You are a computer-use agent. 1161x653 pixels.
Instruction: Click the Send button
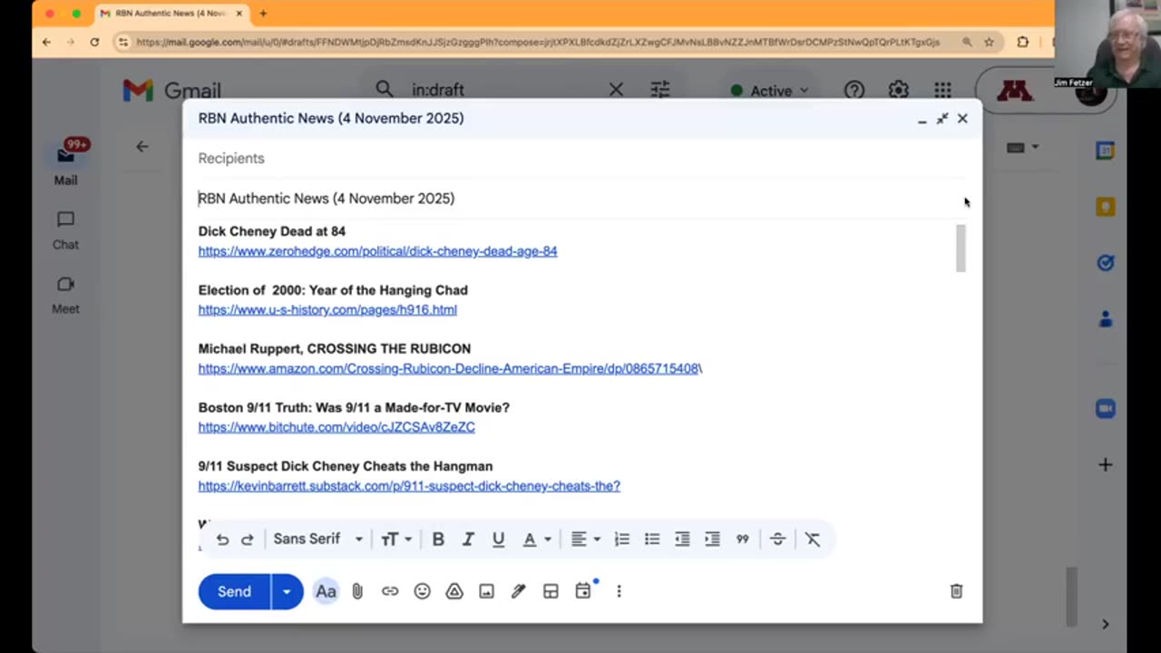click(234, 591)
